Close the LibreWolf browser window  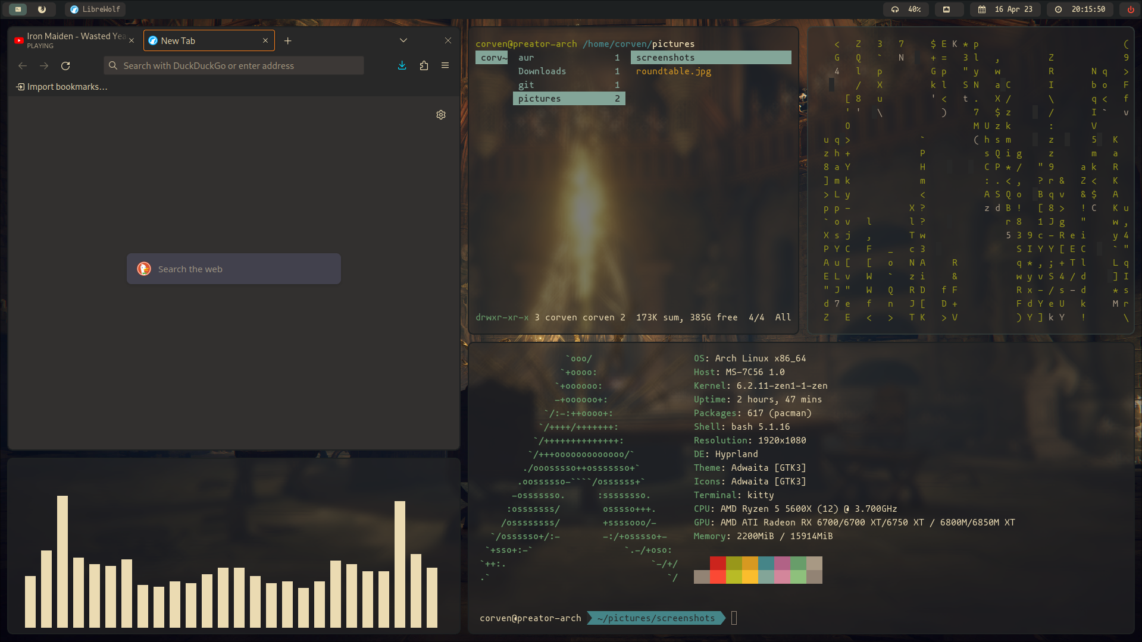tap(448, 40)
